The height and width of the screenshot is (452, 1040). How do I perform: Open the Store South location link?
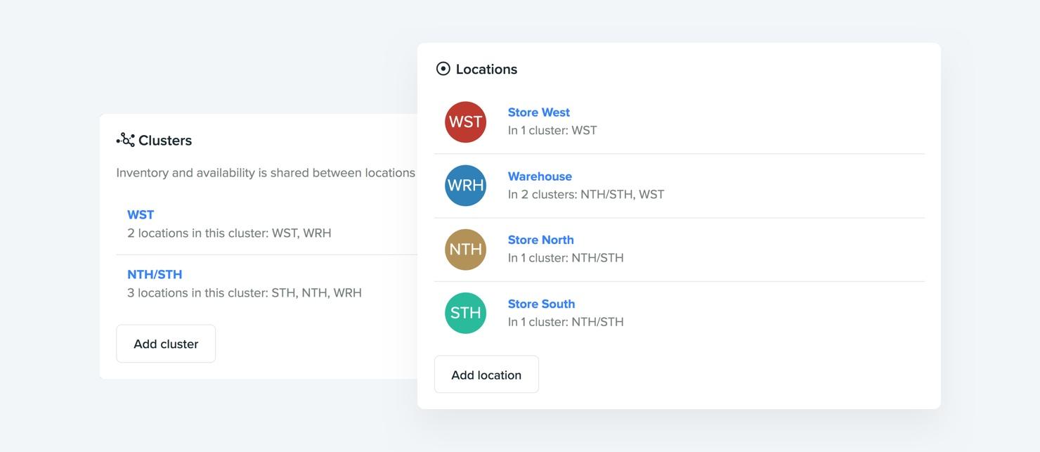[x=541, y=304]
